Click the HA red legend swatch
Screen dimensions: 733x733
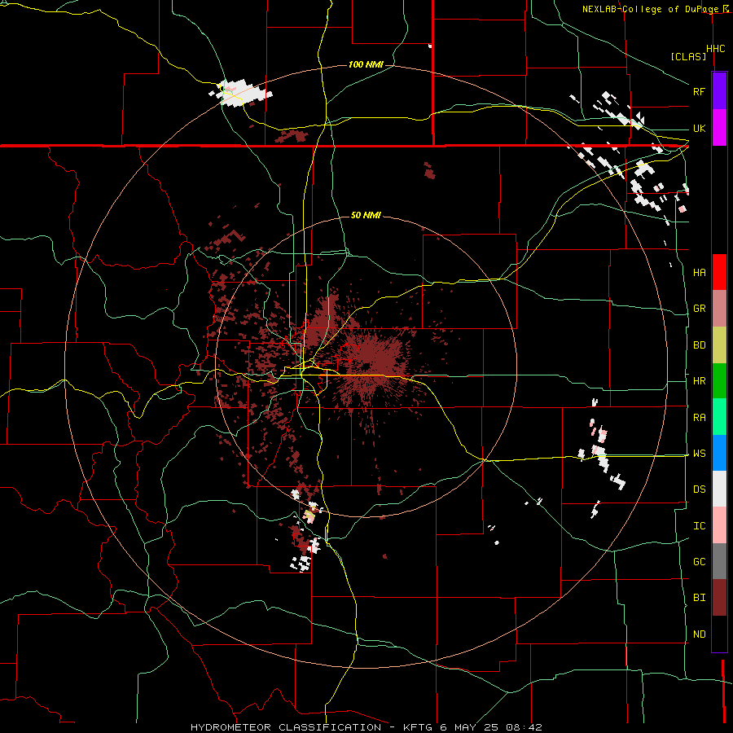tap(719, 272)
